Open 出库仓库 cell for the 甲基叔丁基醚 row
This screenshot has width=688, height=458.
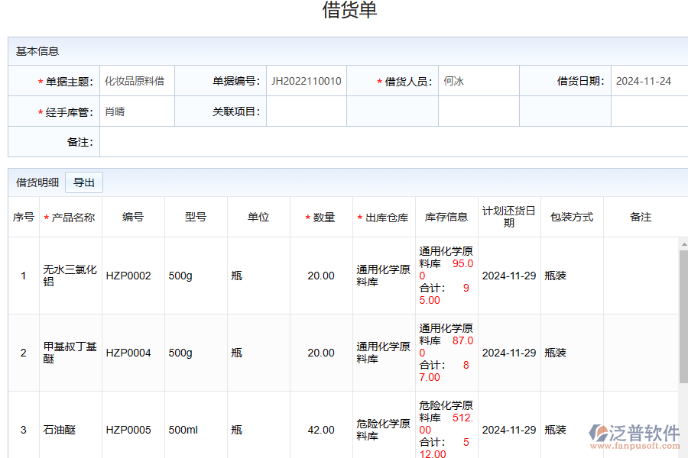pos(384,353)
